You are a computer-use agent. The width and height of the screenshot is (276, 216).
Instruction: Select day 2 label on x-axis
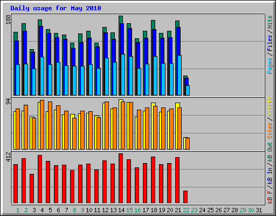click(x=26, y=210)
